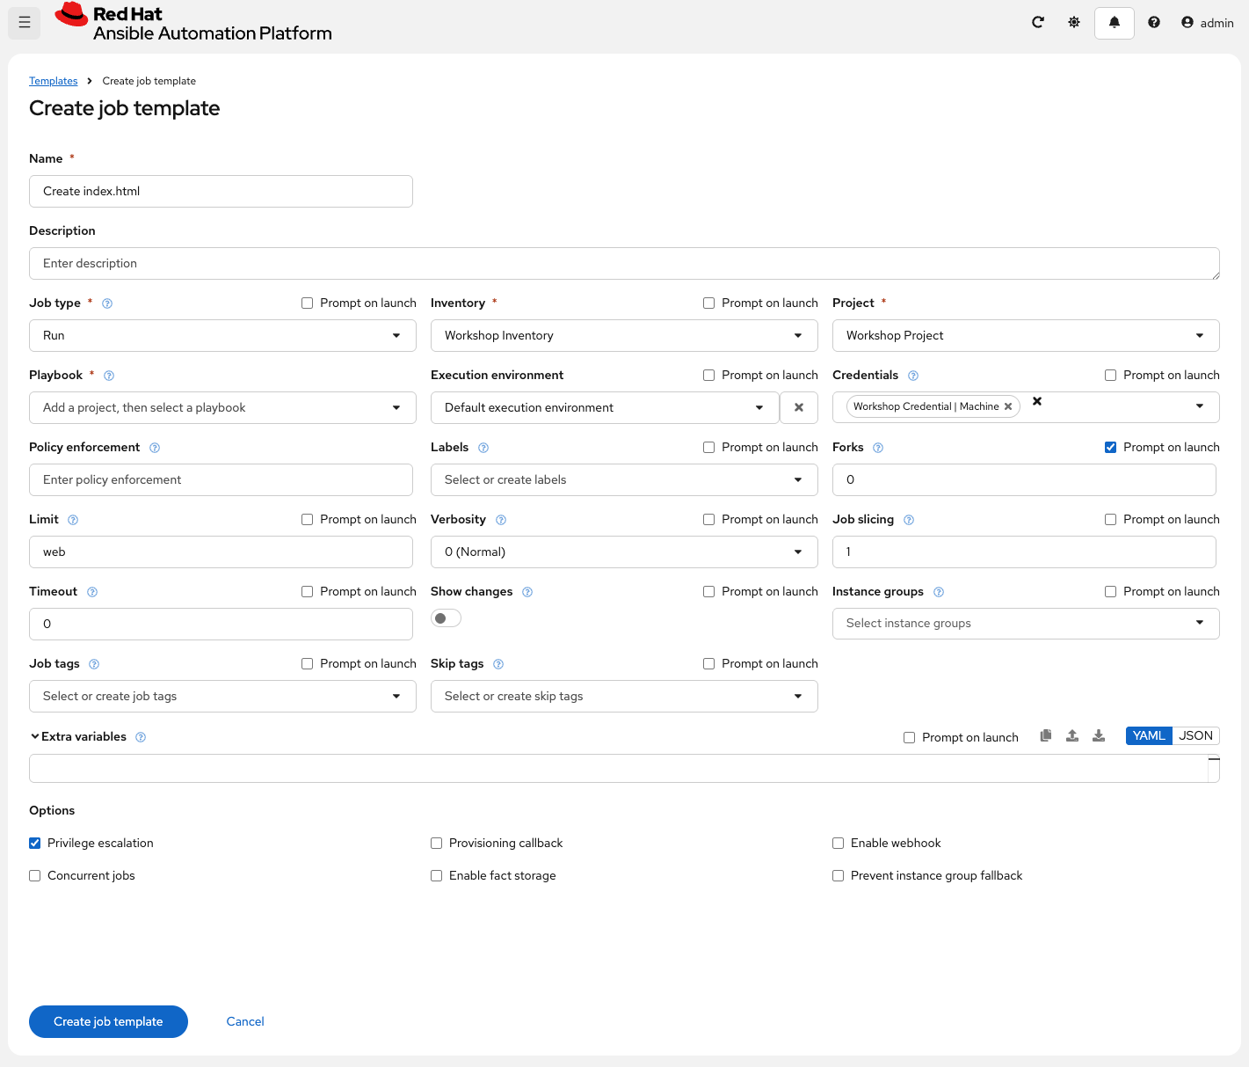Upload an extra variables file
Image resolution: width=1249 pixels, height=1067 pixels.
tap(1072, 736)
